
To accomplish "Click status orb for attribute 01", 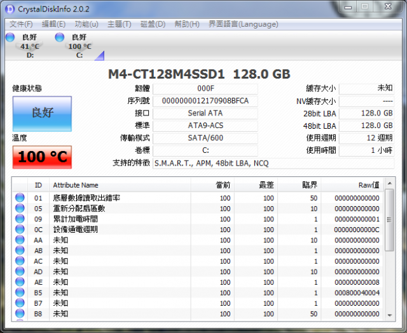I will pyautogui.click(x=20, y=197).
